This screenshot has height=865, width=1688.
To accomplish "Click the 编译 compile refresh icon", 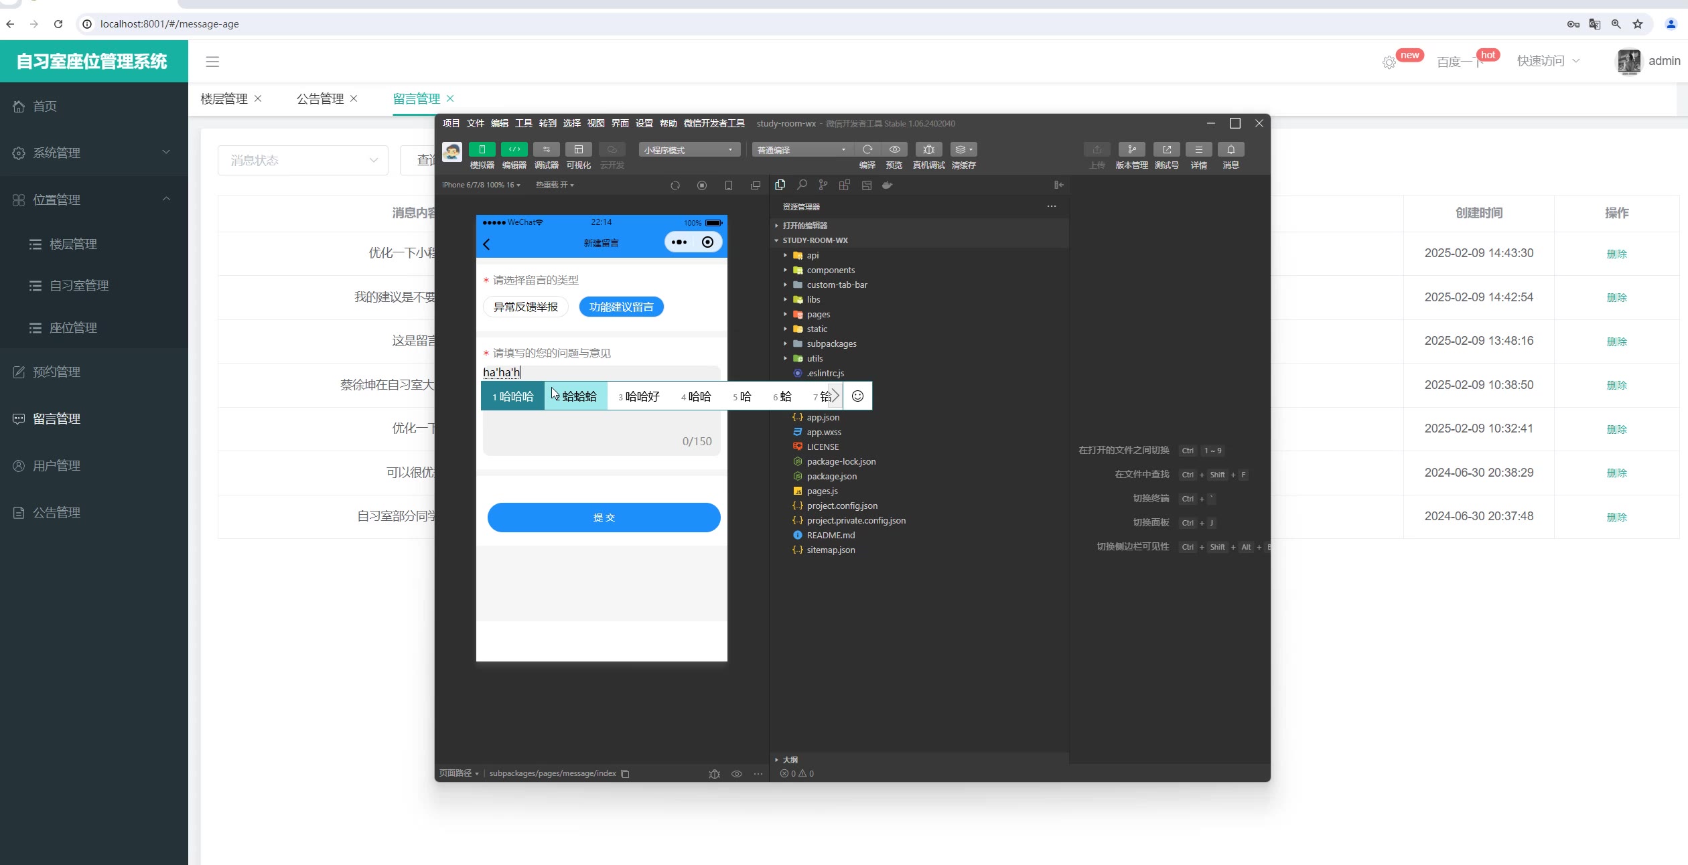I will point(867,149).
